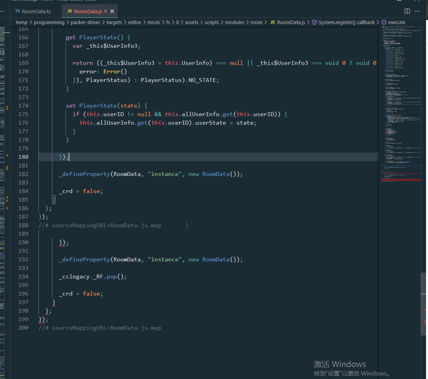This screenshot has width=428, height=379.
Task: Click '_crd = false;' on line 184
Action: [81, 191]
